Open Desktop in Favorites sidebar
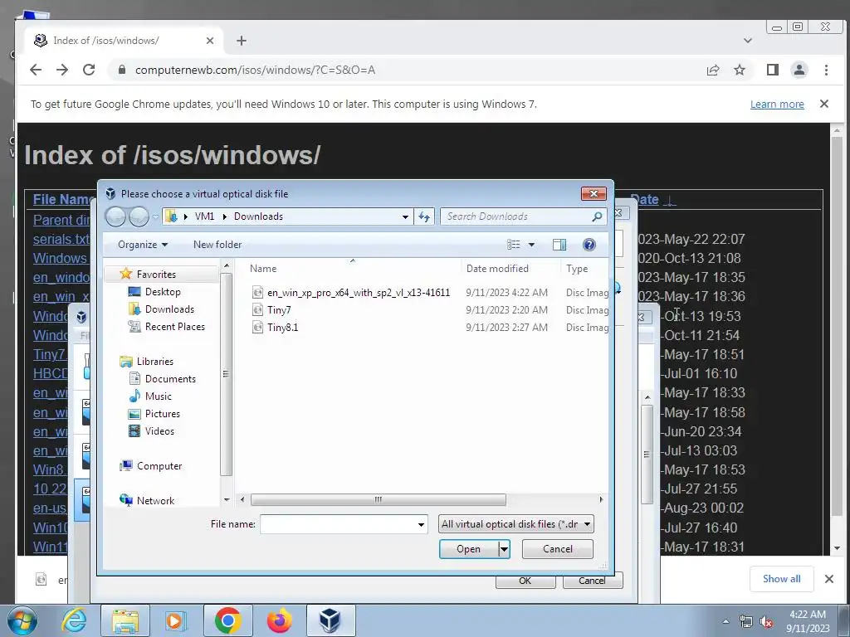This screenshot has width=850, height=637. (x=154, y=292)
